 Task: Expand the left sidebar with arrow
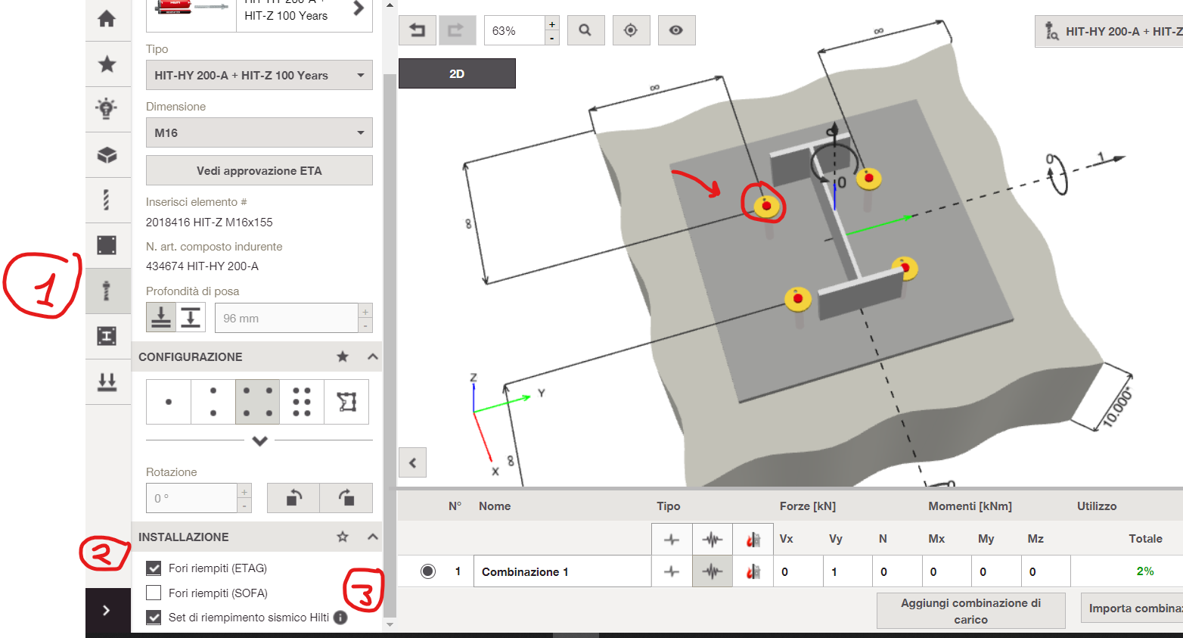click(107, 610)
